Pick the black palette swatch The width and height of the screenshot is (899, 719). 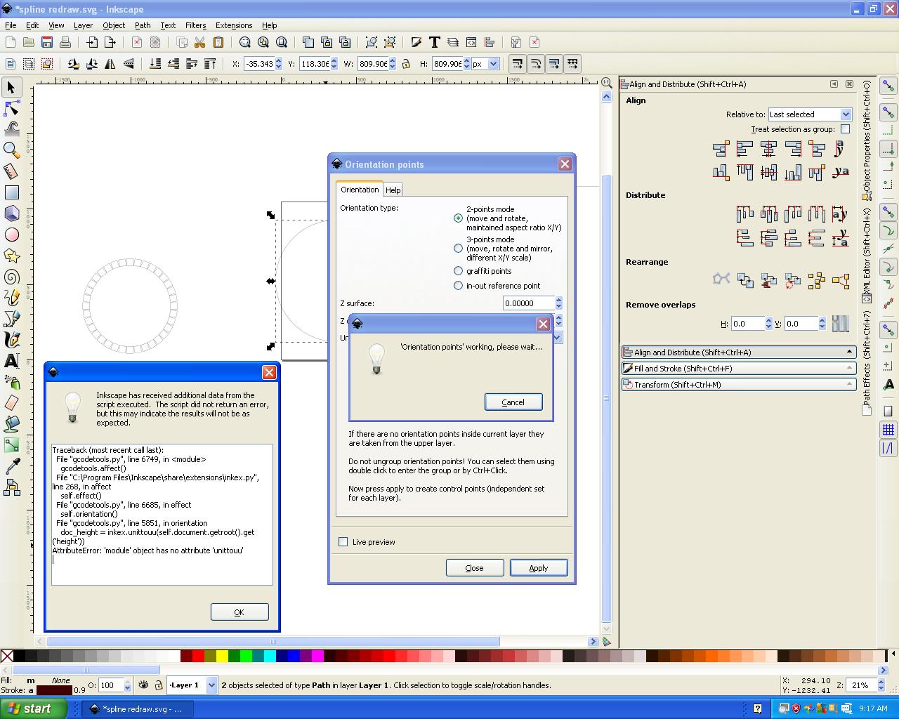(x=20, y=657)
